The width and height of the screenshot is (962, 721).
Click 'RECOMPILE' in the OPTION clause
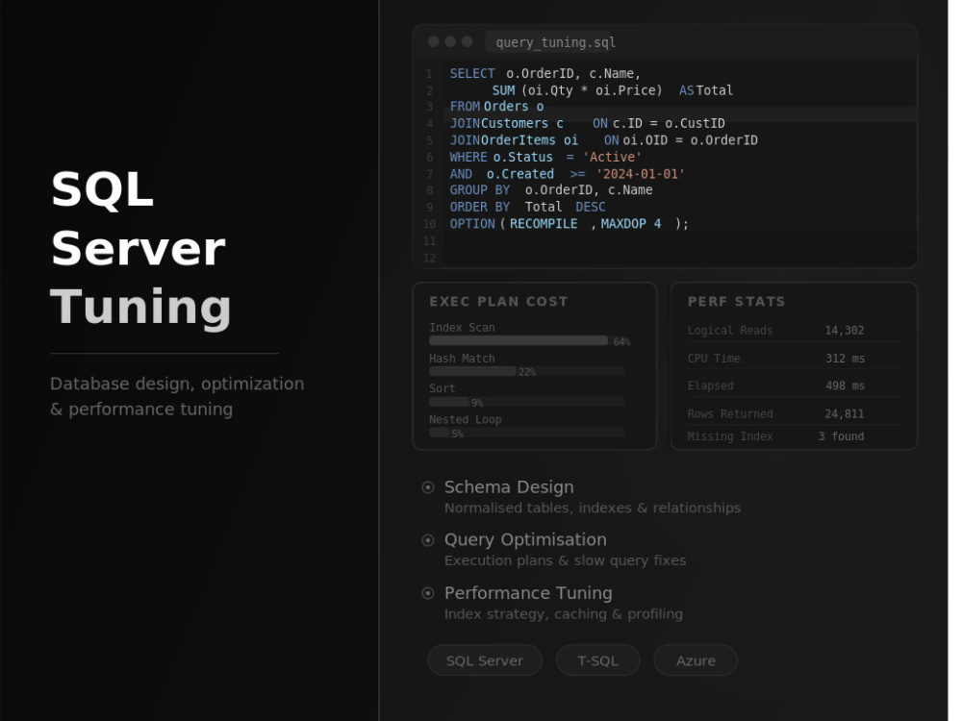tap(544, 224)
